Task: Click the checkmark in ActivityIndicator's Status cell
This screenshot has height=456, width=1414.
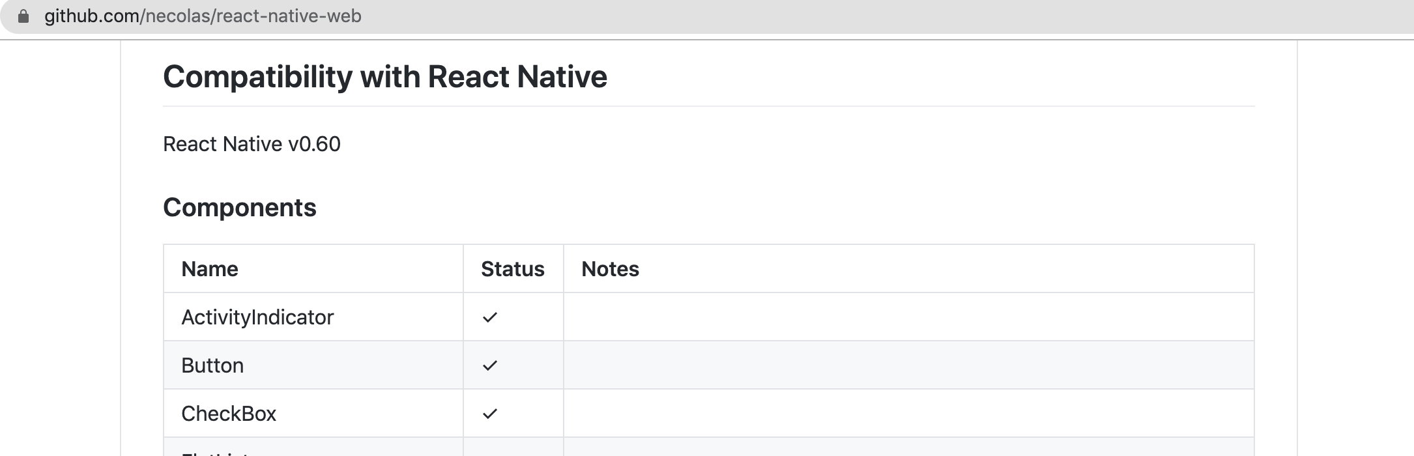Action: tap(490, 316)
